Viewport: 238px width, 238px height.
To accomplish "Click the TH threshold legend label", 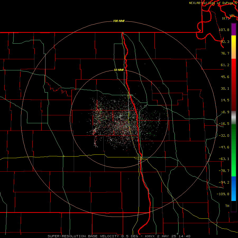I will coord(227,206).
